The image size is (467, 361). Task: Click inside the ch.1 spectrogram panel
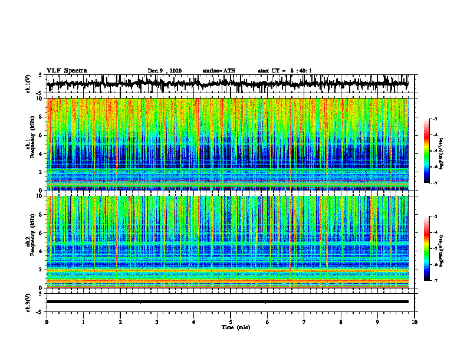coord(228,144)
